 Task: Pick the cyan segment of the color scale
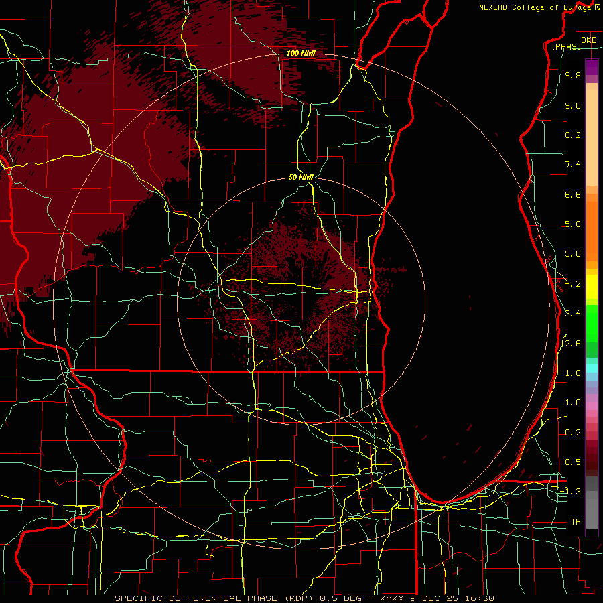[592, 368]
